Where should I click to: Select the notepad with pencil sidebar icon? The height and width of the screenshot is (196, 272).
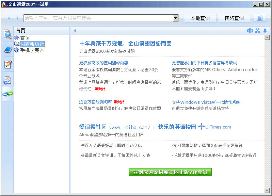[x=8, y=64]
